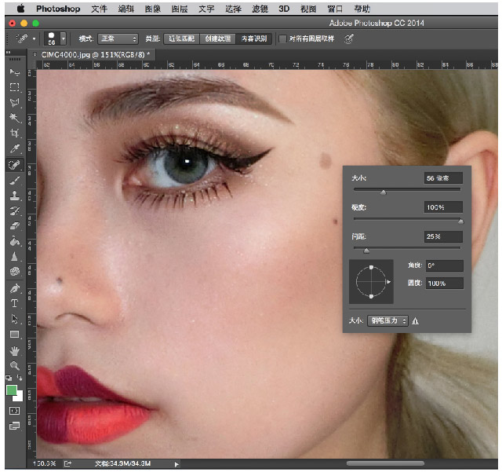The height and width of the screenshot is (472, 502).
Task: Activate the Hand tool
Action: click(x=14, y=350)
